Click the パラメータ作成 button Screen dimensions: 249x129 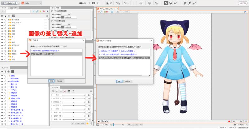click(78, 123)
